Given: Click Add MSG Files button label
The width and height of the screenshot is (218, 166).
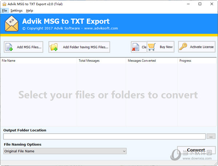Looking at the screenshot, I should [29, 47].
